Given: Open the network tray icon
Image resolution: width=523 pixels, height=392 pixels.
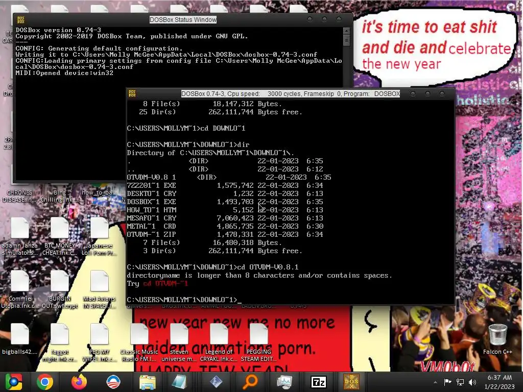Looking at the screenshot, I should (460, 382).
